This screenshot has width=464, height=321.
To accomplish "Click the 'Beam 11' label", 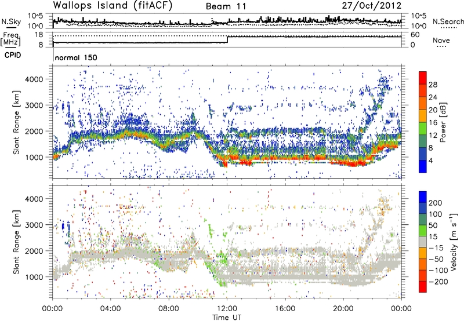I will (226, 6).
